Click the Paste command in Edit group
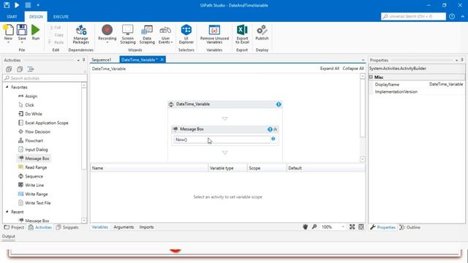 click(x=56, y=42)
